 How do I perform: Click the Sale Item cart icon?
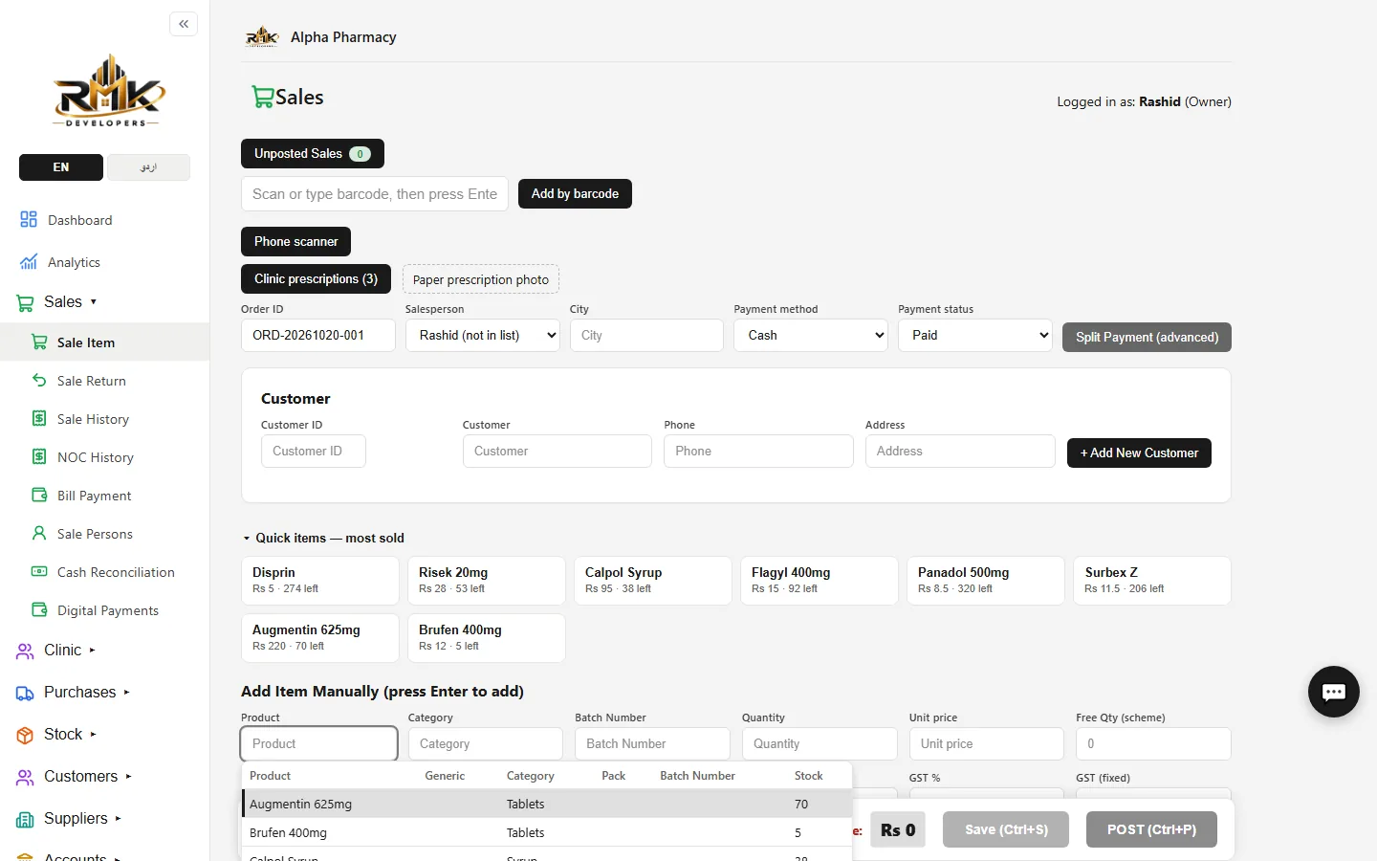[x=39, y=342]
